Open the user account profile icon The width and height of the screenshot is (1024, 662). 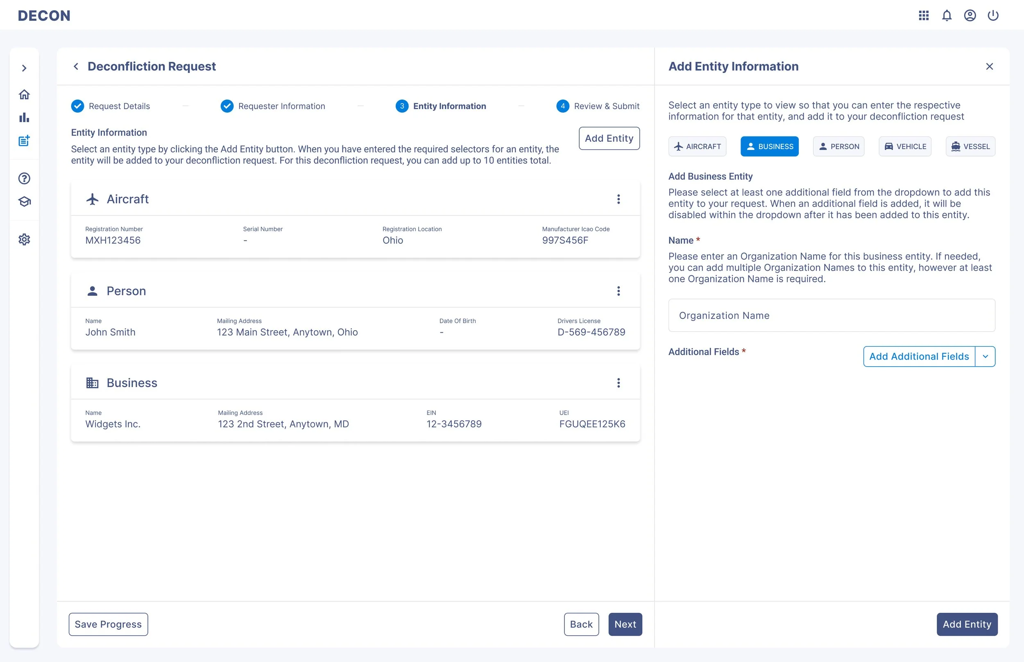[970, 16]
